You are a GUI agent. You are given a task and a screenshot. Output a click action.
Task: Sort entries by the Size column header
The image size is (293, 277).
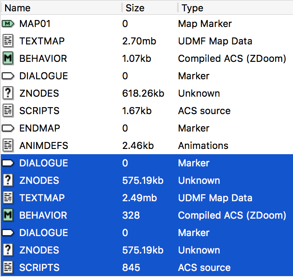tap(135, 8)
